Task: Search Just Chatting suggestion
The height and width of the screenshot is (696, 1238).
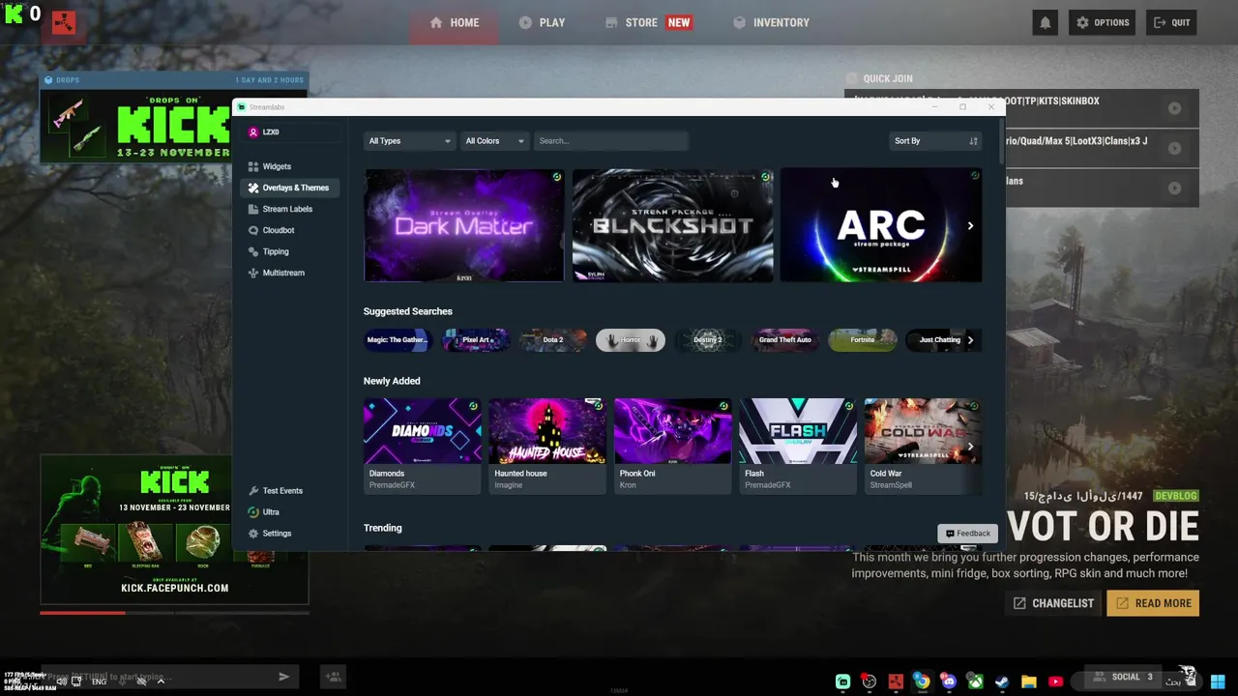Action: click(x=940, y=340)
